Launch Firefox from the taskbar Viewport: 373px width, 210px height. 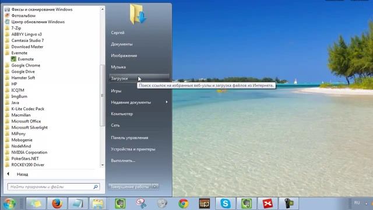coord(57,204)
